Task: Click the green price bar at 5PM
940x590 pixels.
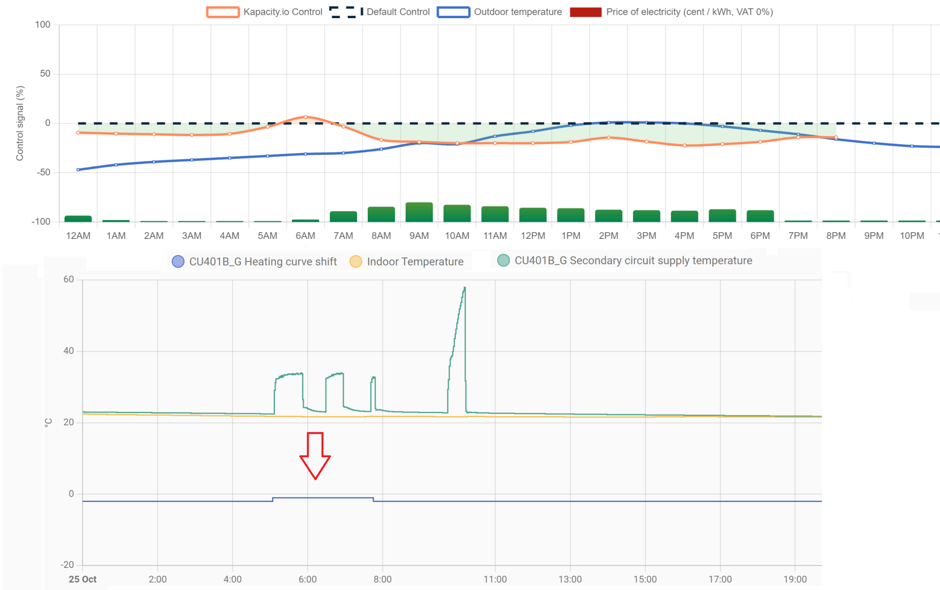Action: [722, 215]
